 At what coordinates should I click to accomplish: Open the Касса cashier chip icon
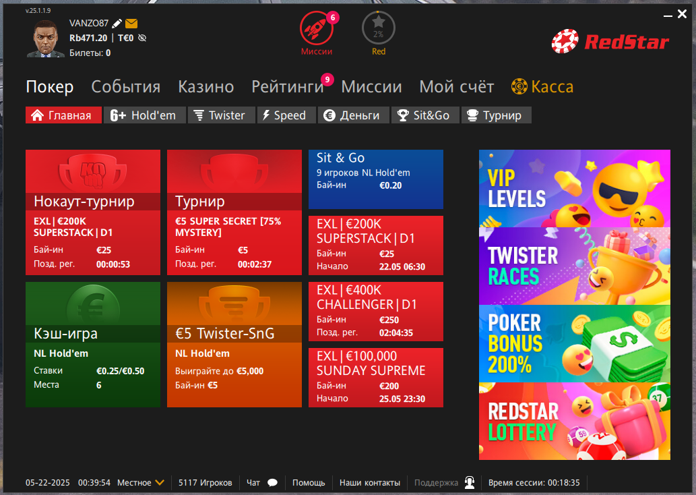pos(519,86)
